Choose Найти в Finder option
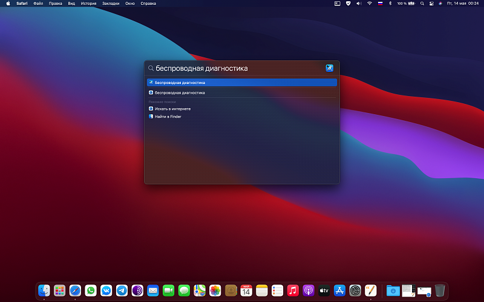 click(x=168, y=117)
